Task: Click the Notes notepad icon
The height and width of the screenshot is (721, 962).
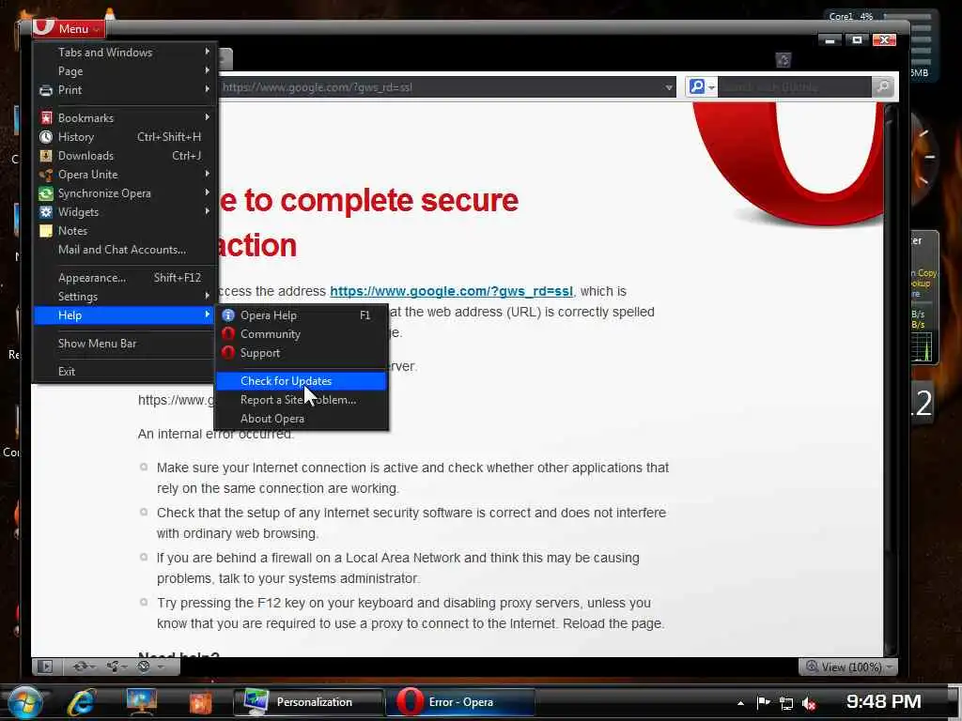Action: click(46, 231)
